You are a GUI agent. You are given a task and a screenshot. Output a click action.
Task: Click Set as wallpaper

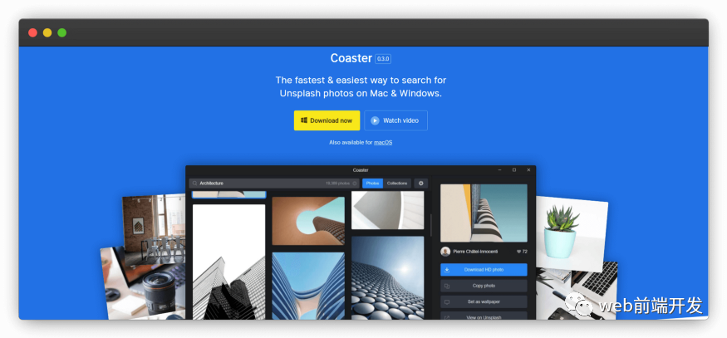point(484,301)
